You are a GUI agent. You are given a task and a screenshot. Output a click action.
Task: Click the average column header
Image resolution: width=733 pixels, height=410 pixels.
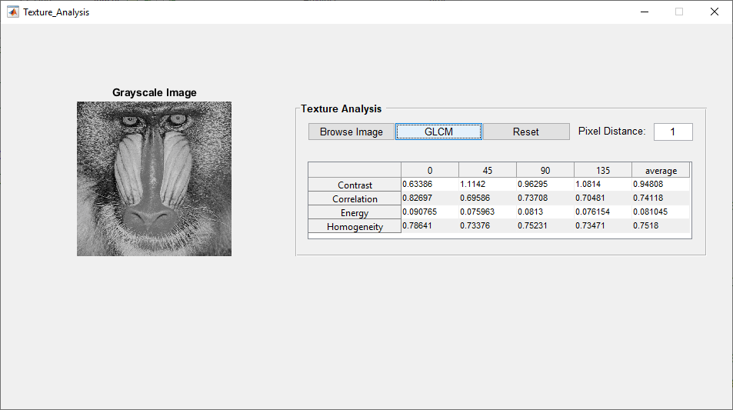[661, 170]
